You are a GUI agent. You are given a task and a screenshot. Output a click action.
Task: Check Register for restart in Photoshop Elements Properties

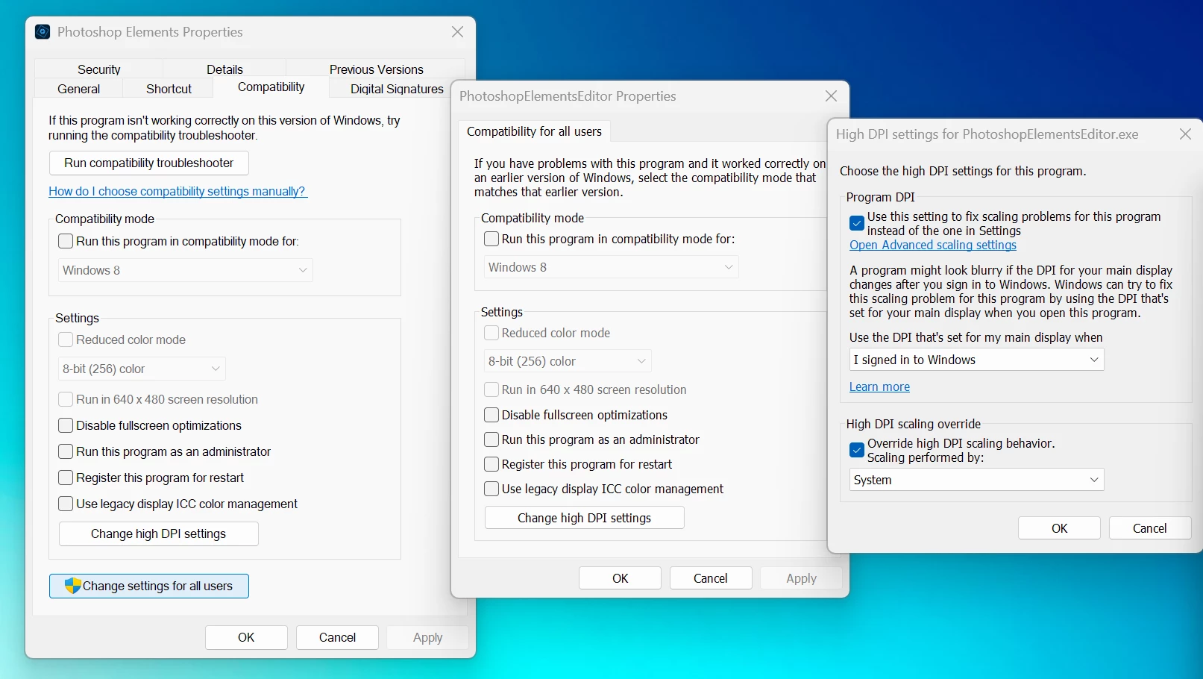pyautogui.click(x=66, y=478)
